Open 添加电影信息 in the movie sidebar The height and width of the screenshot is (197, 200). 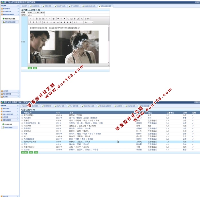pos(7,124)
